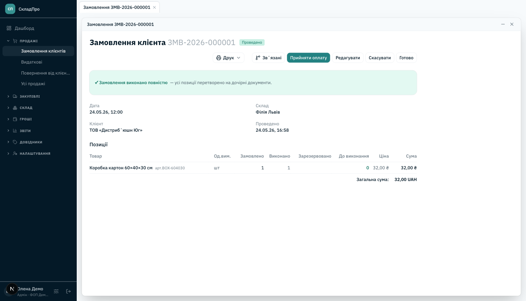Minimize the order window panel
Viewport: 526px width, 301px height.
pos(503,24)
